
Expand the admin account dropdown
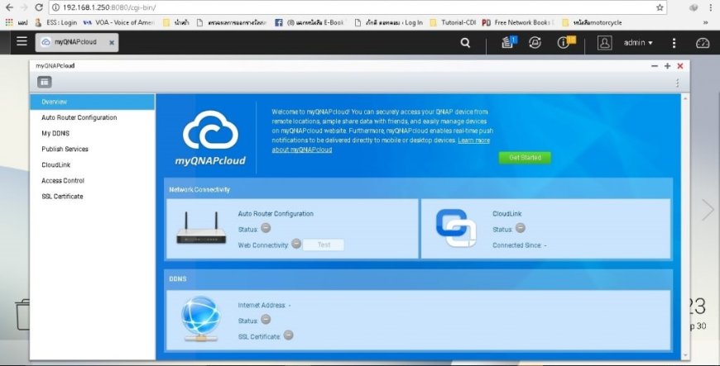pos(638,43)
